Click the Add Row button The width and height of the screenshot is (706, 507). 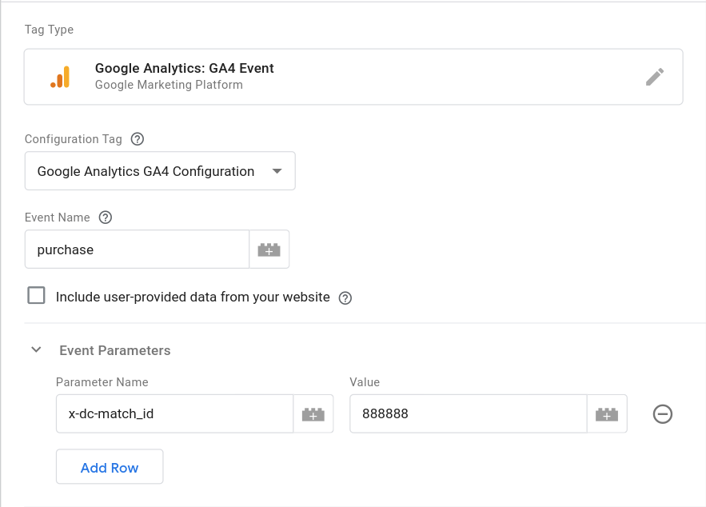(x=110, y=466)
